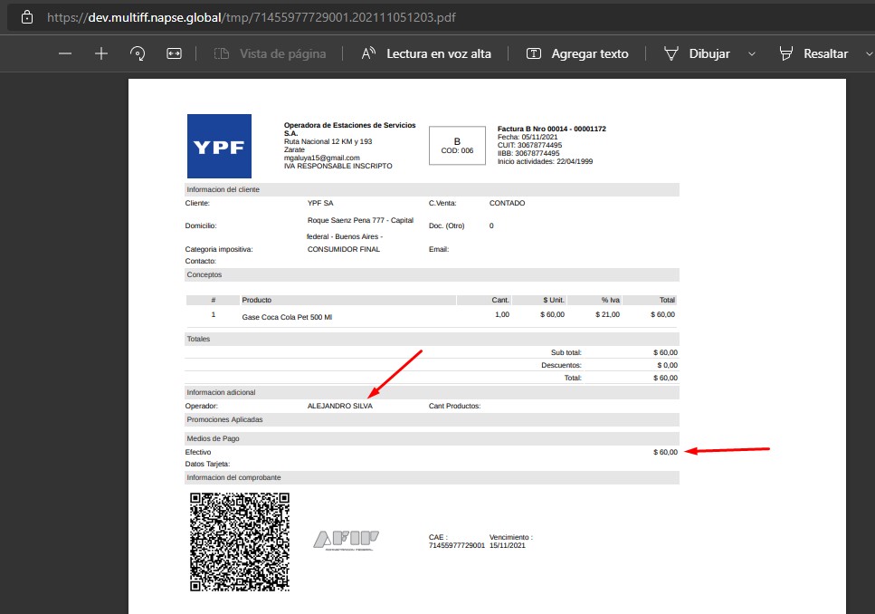875x614 pixels.
Task: Click the zoom in plus icon
Action: [101, 54]
